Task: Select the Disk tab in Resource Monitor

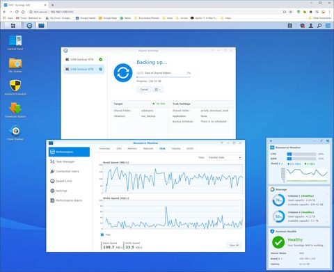Action: click(x=162, y=148)
